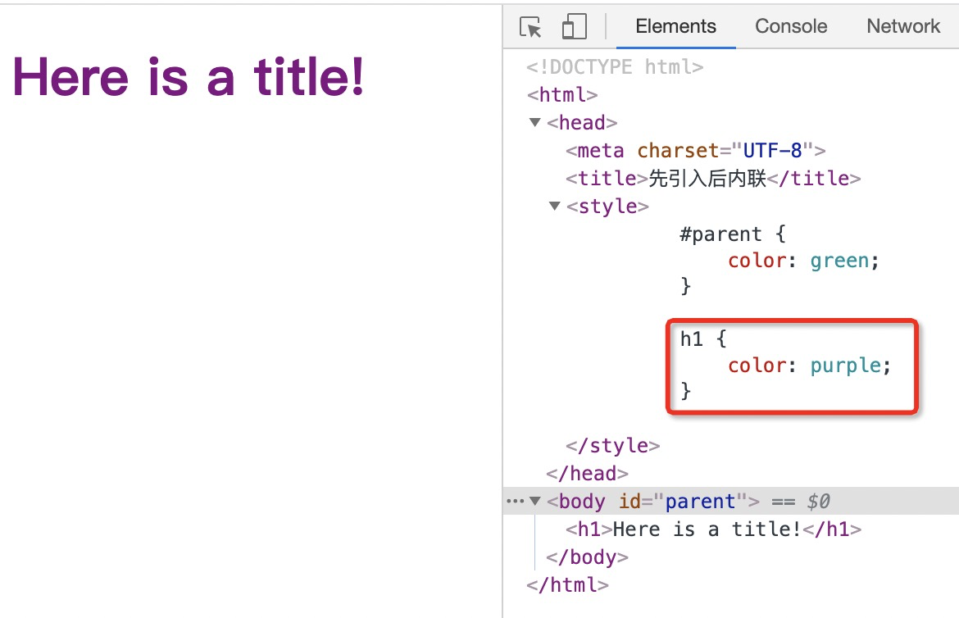959x618 pixels.
Task: Click the h1 selector text in style
Action: (692, 339)
